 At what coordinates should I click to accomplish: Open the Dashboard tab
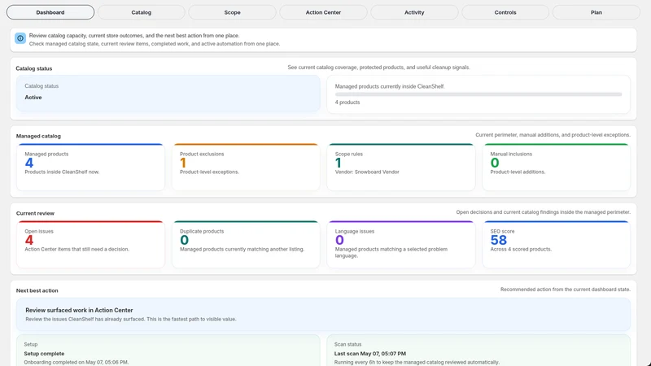click(x=50, y=12)
